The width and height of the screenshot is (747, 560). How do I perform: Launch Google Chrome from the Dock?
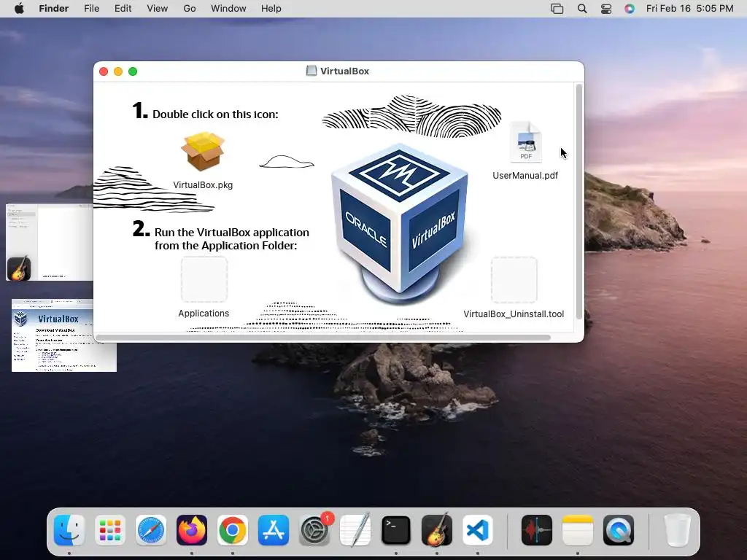[233, 530]
